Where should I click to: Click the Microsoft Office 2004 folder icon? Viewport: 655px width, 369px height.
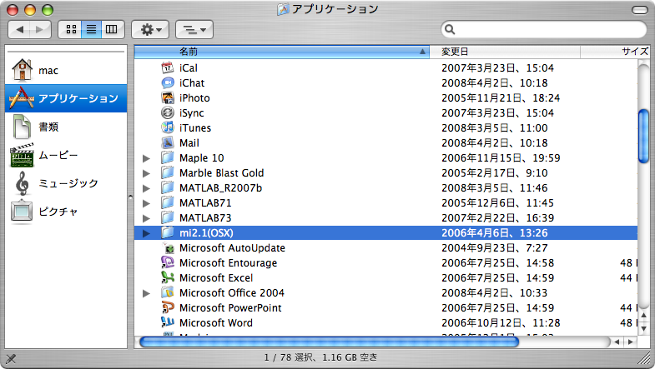(x=168, y=292)
